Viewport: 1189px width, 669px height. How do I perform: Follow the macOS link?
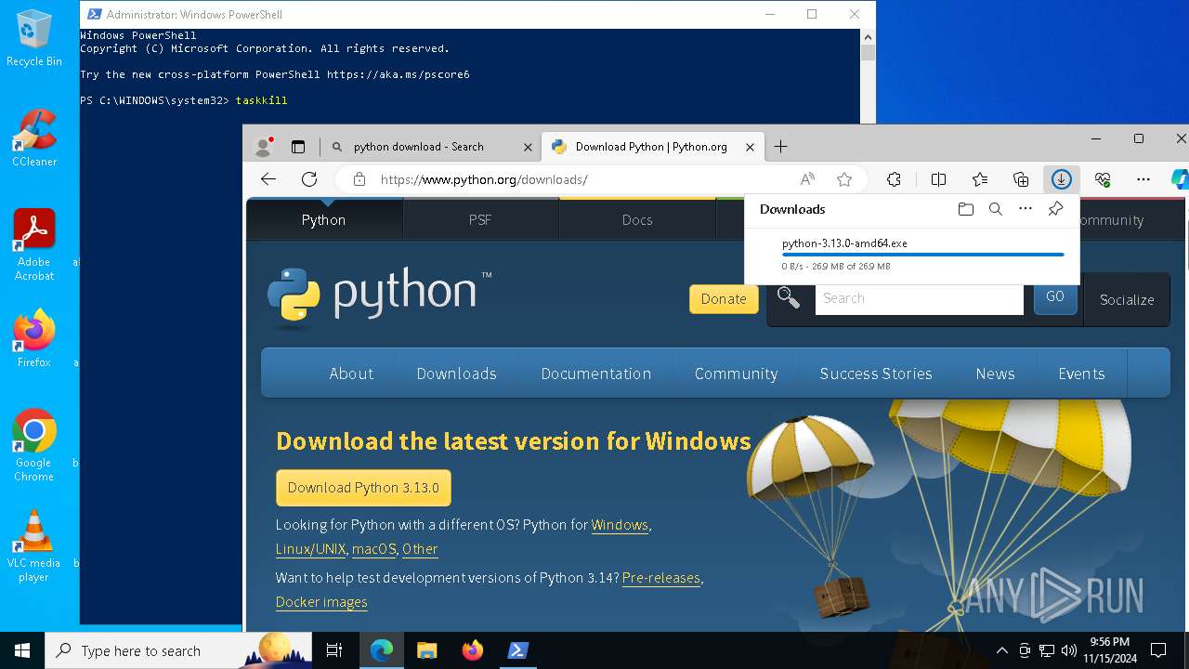point(374,549)
